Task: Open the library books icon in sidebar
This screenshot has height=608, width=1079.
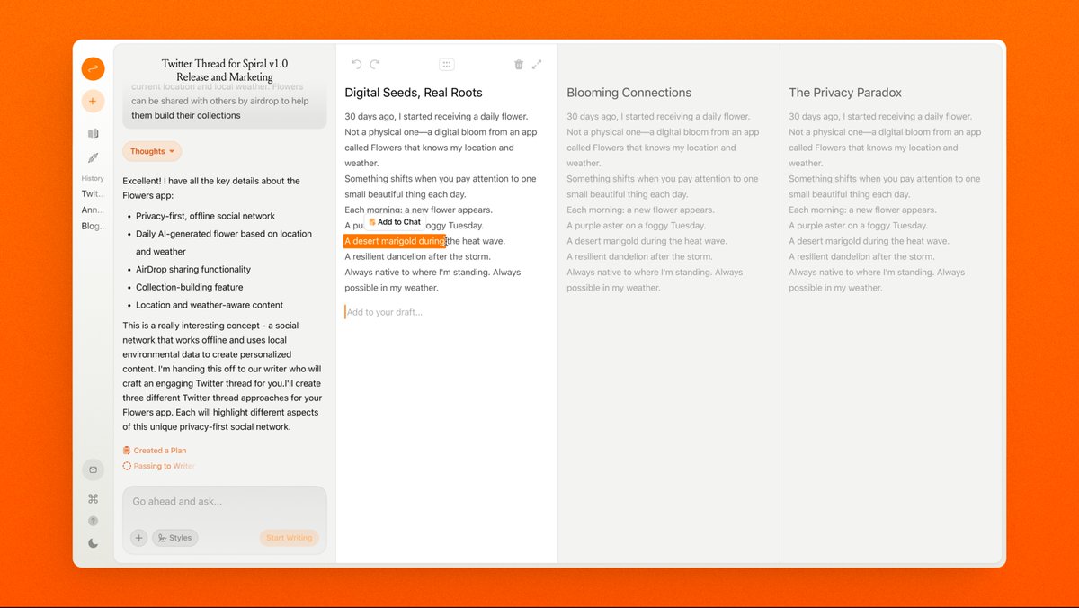Action: pyautogui.click(x=93, y=133)
